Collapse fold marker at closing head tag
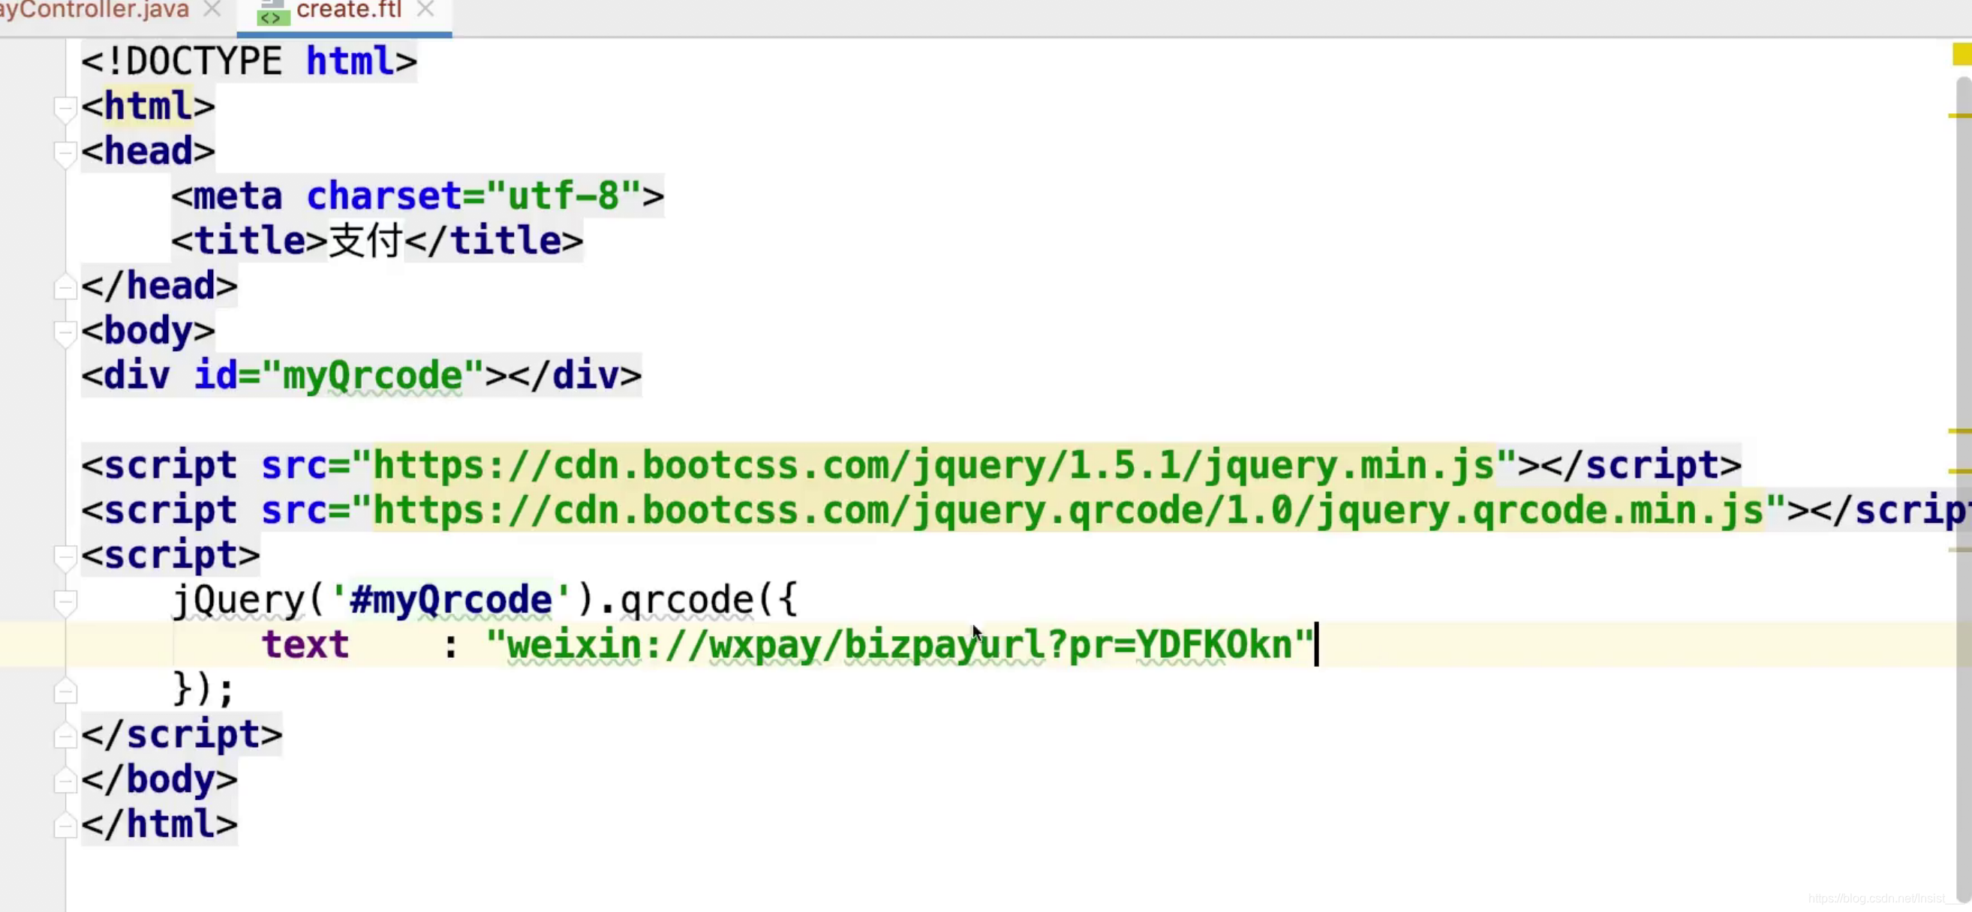This screenshot has height=912, width=1972. (x=66, y=288)
